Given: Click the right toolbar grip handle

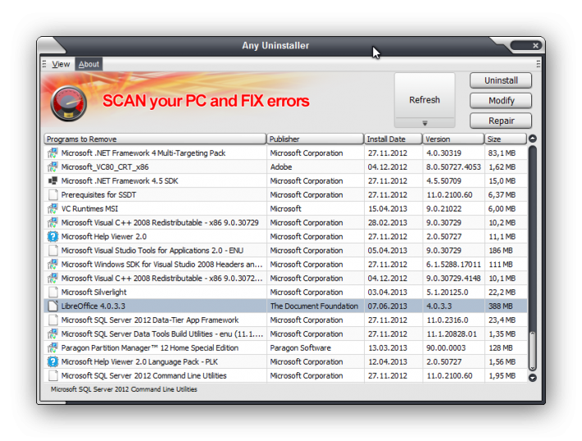Looking at the screenshot, I should [x=539, y=64].
